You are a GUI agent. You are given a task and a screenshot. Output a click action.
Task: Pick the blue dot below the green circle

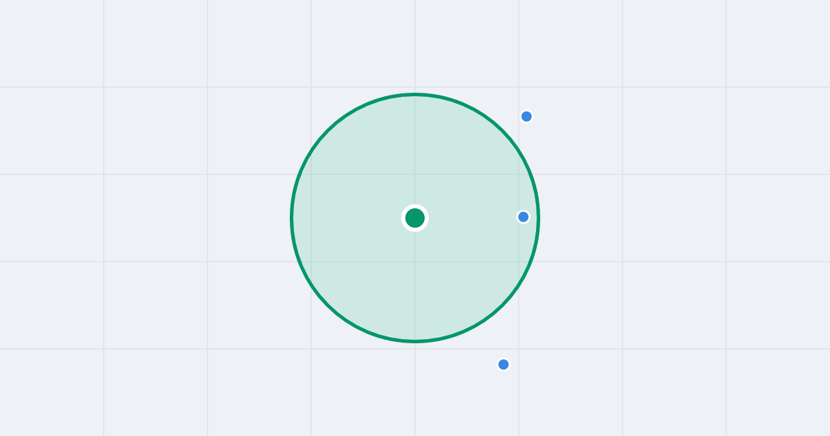[x=504, y=365]
